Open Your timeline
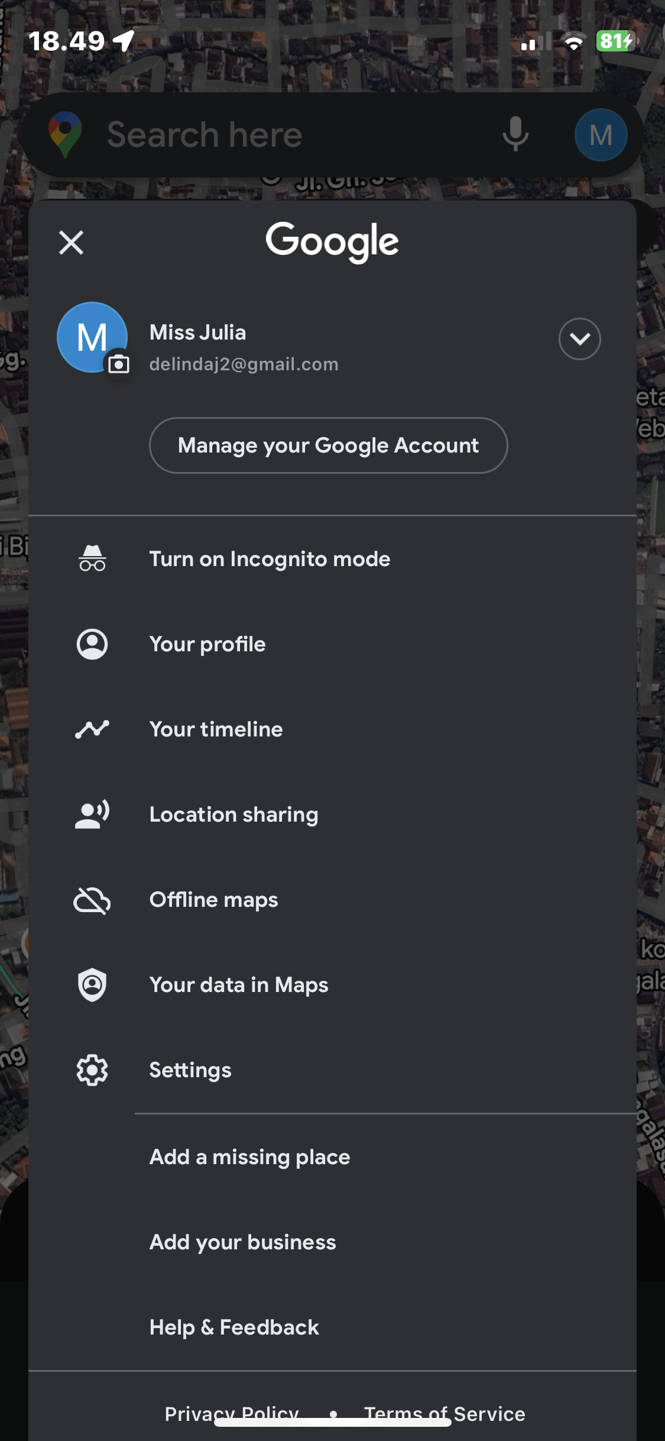 [x=332, y=729]
